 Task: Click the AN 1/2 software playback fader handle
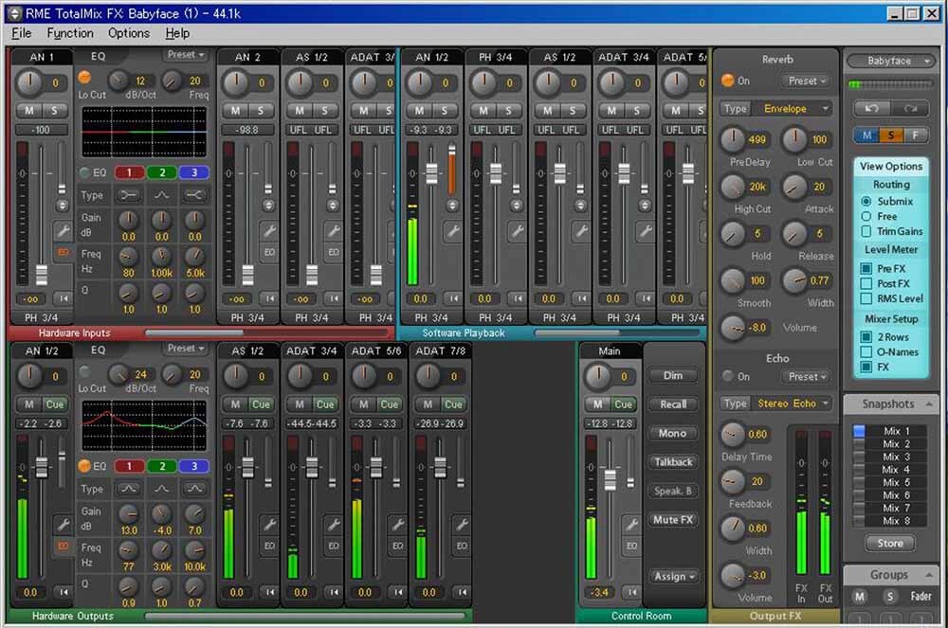pos(431,173)
